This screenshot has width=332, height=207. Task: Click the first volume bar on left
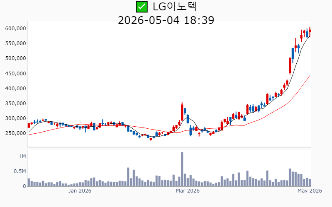coord(29,182)
